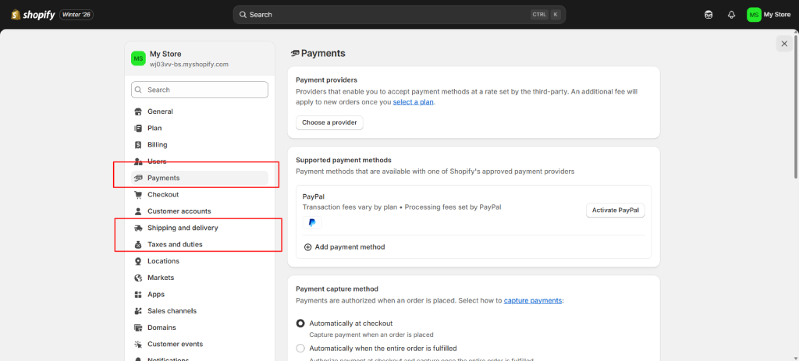Viewport: 799px width, 361px height.
Task: Click the Sales channels icon
Action: 137,311
